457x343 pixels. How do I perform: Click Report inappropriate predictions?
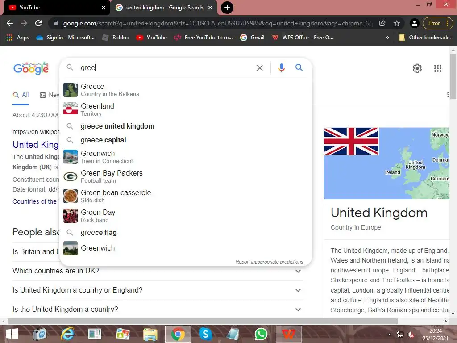click(269, 262)
